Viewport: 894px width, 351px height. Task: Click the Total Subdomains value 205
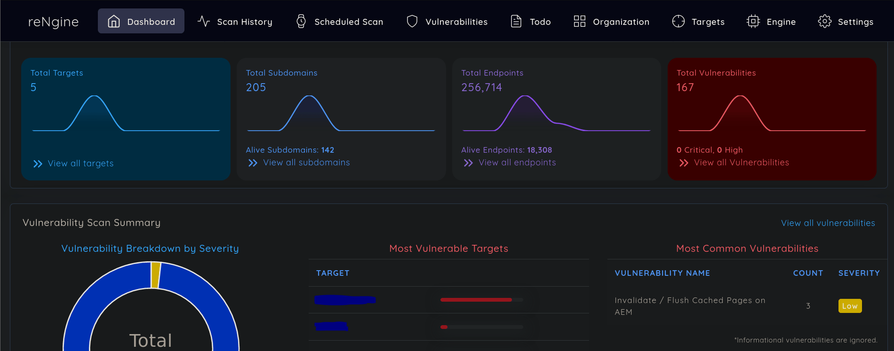[256, 87]
